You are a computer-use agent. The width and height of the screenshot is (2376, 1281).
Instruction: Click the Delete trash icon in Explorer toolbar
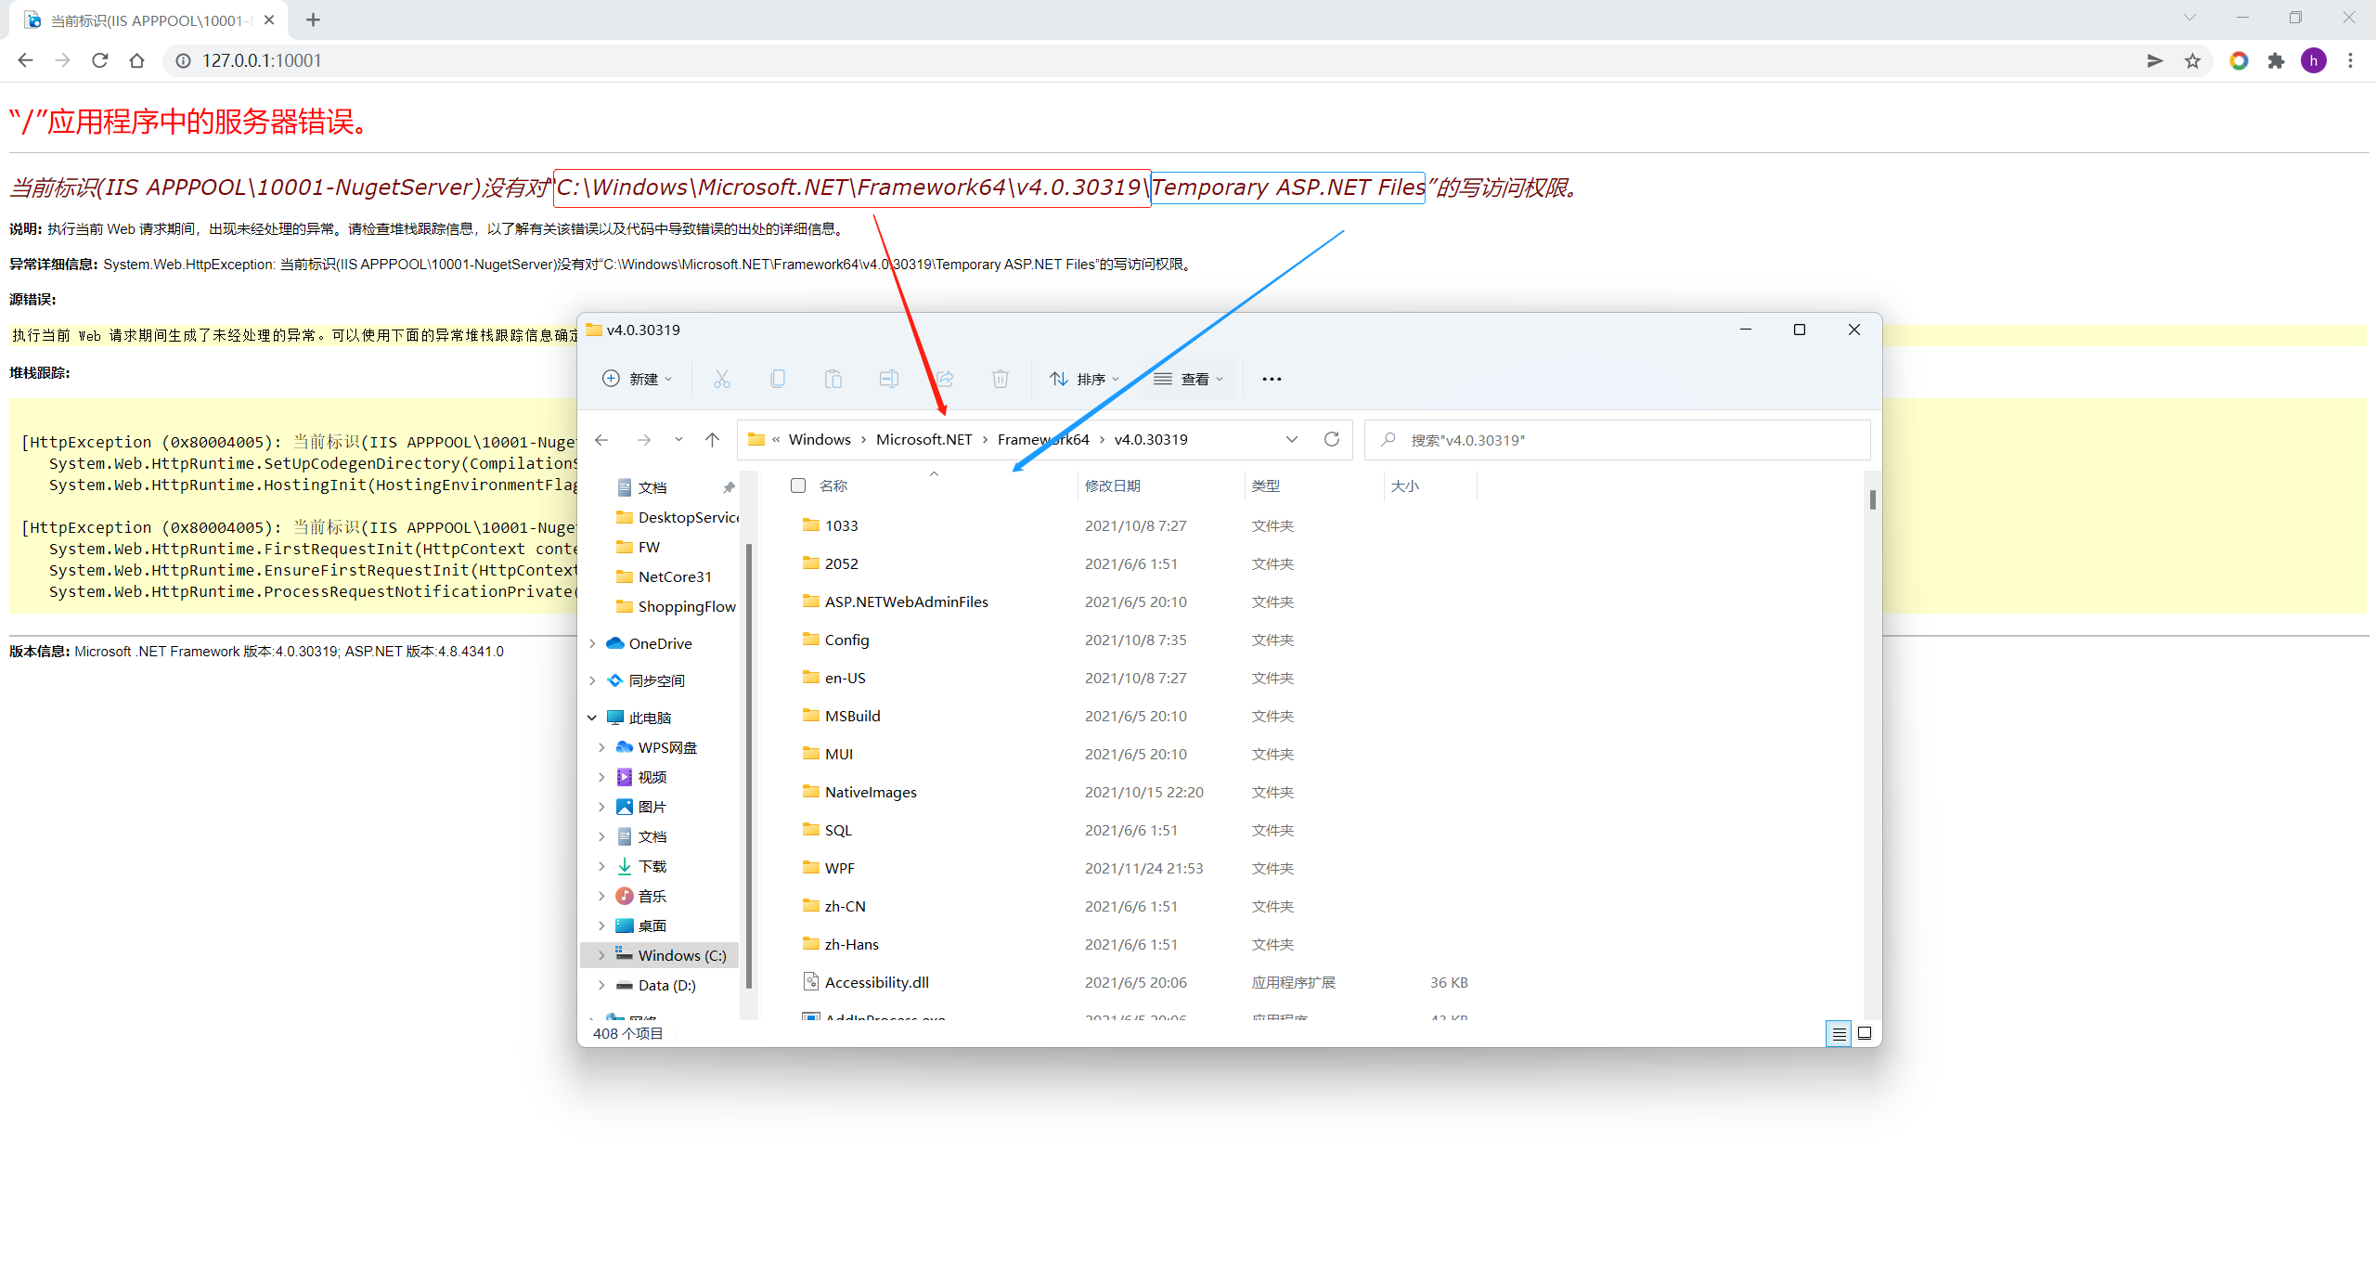(1000, 379)
